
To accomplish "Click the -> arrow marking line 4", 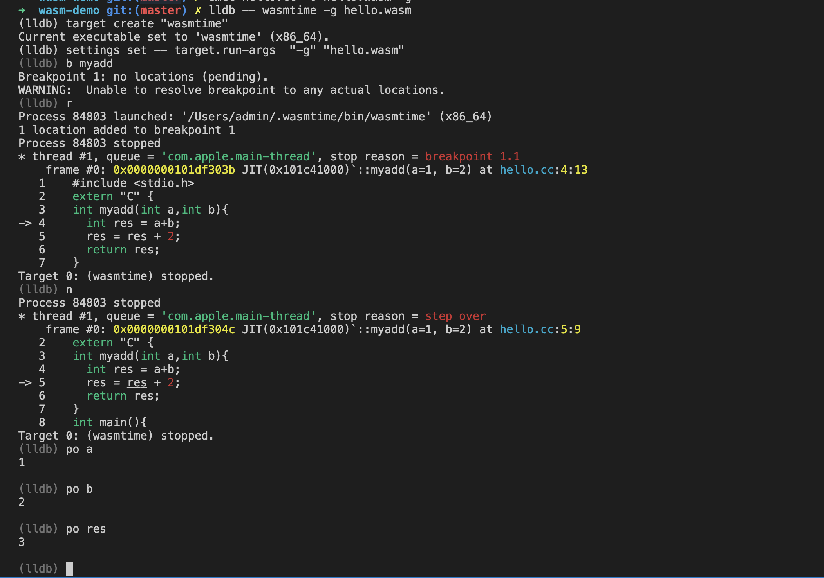I will (25, 223).
